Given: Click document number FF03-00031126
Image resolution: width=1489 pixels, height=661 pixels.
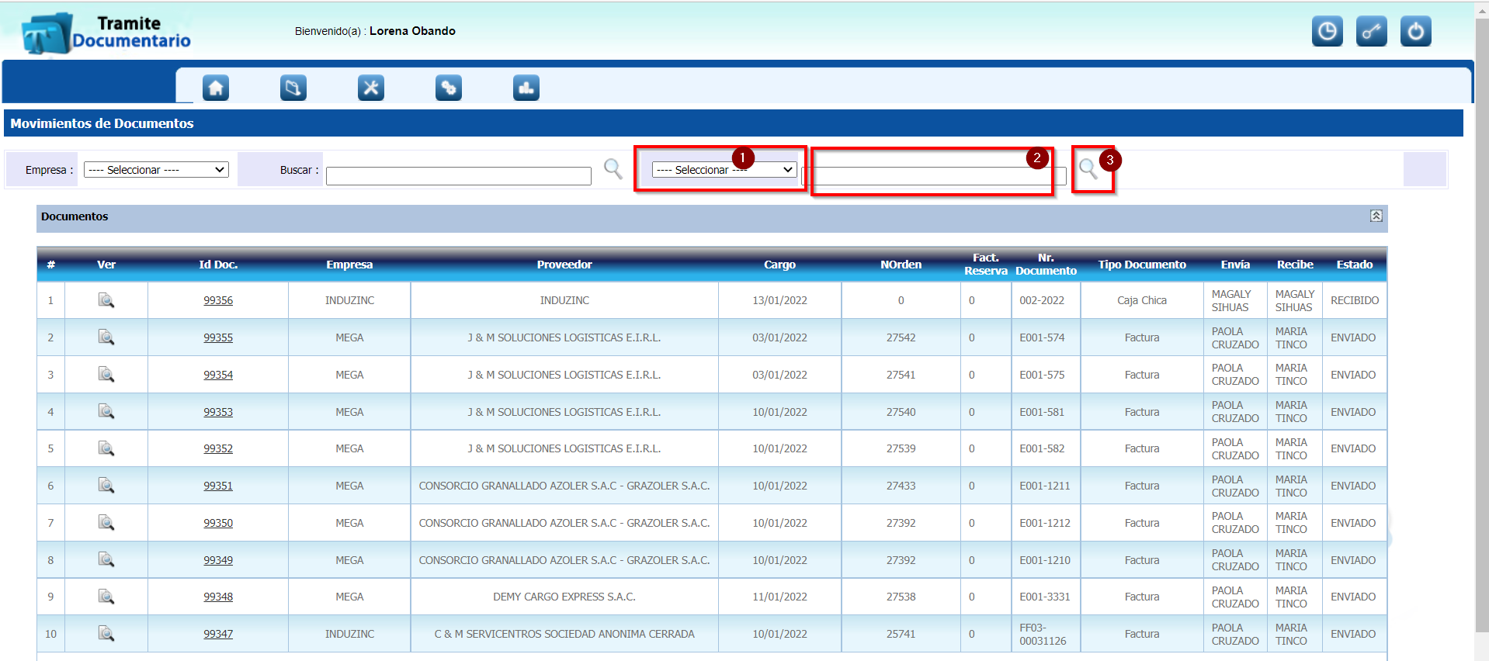Looking at the screenshot, I should point(1043,634).
